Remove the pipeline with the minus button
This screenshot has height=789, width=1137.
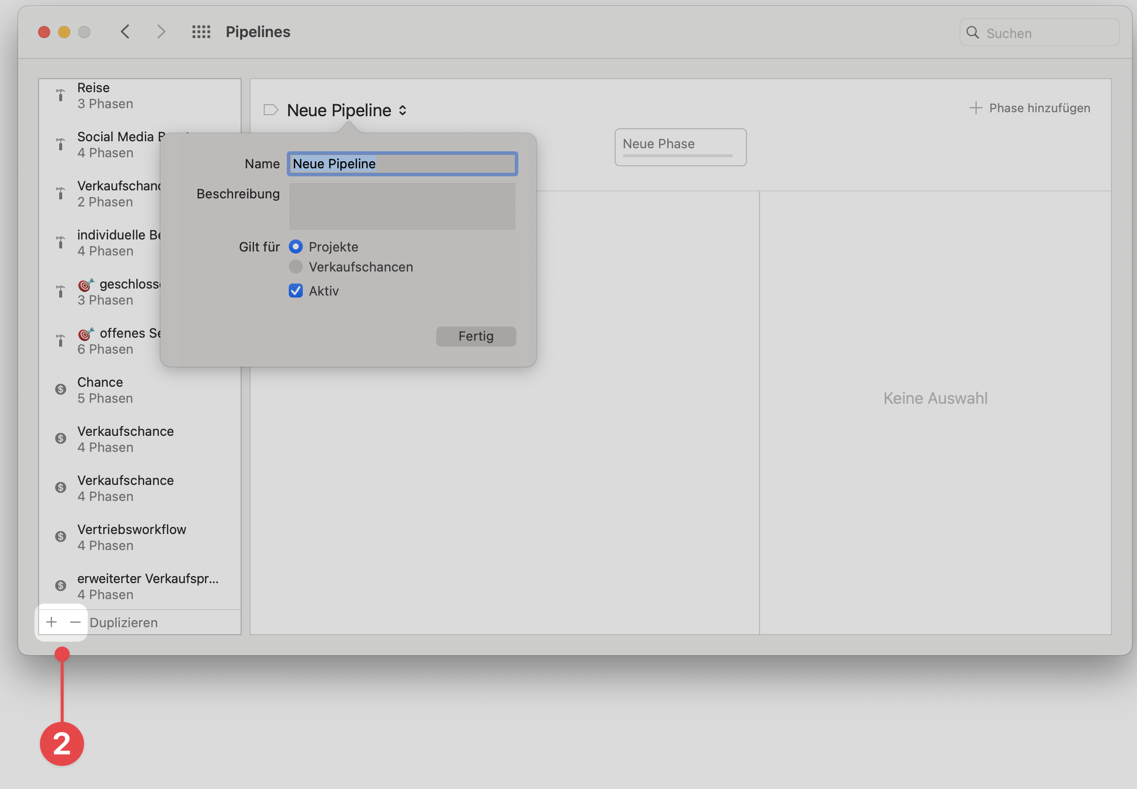click(75, 622)
